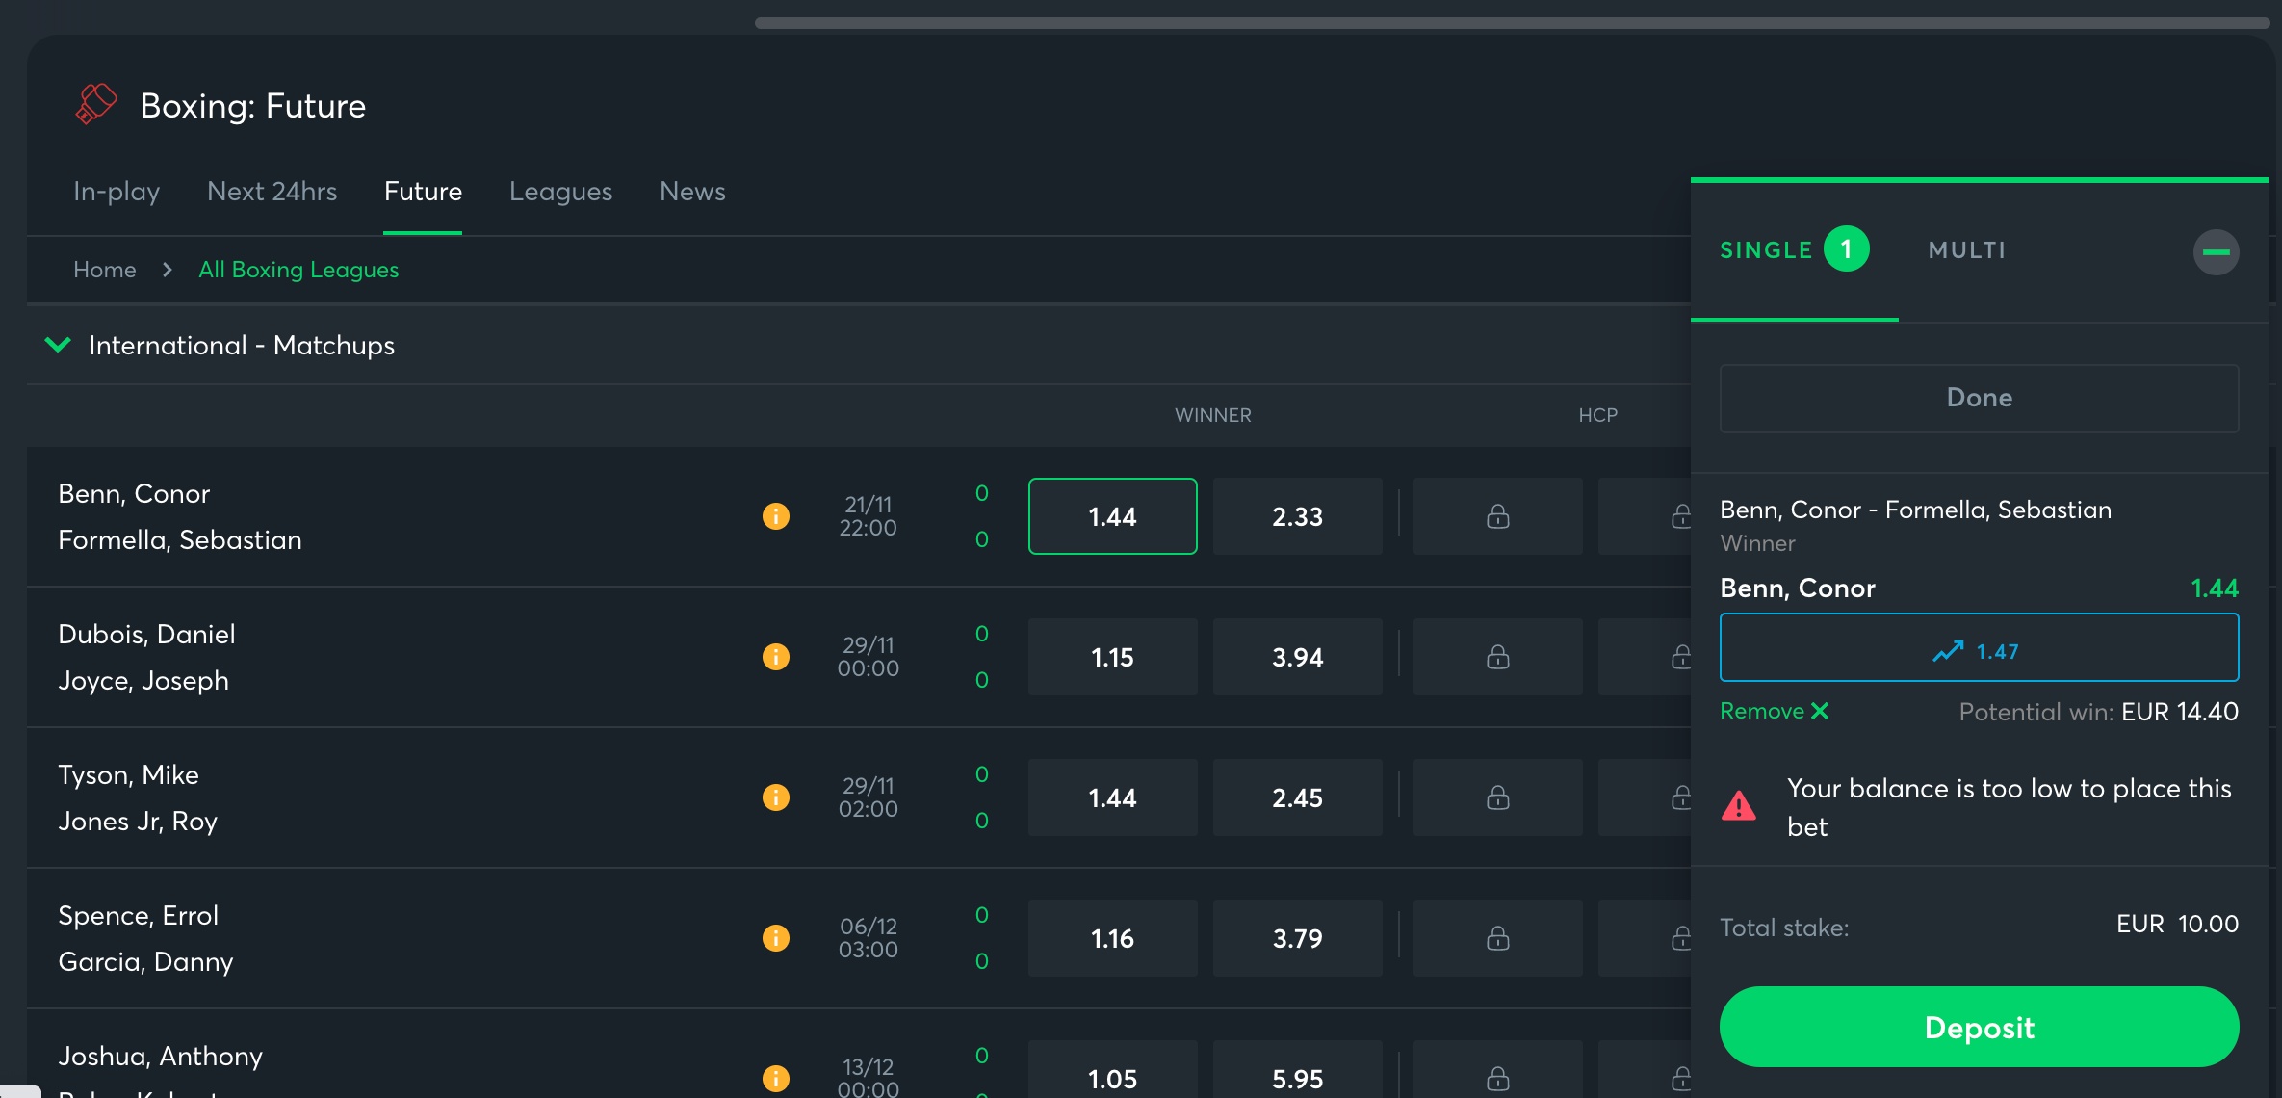The height and width of the screenshot is (1098, 2282).
Task: Select 3.79 odds for Garcia, Danny
Action: click(1297, 938)
